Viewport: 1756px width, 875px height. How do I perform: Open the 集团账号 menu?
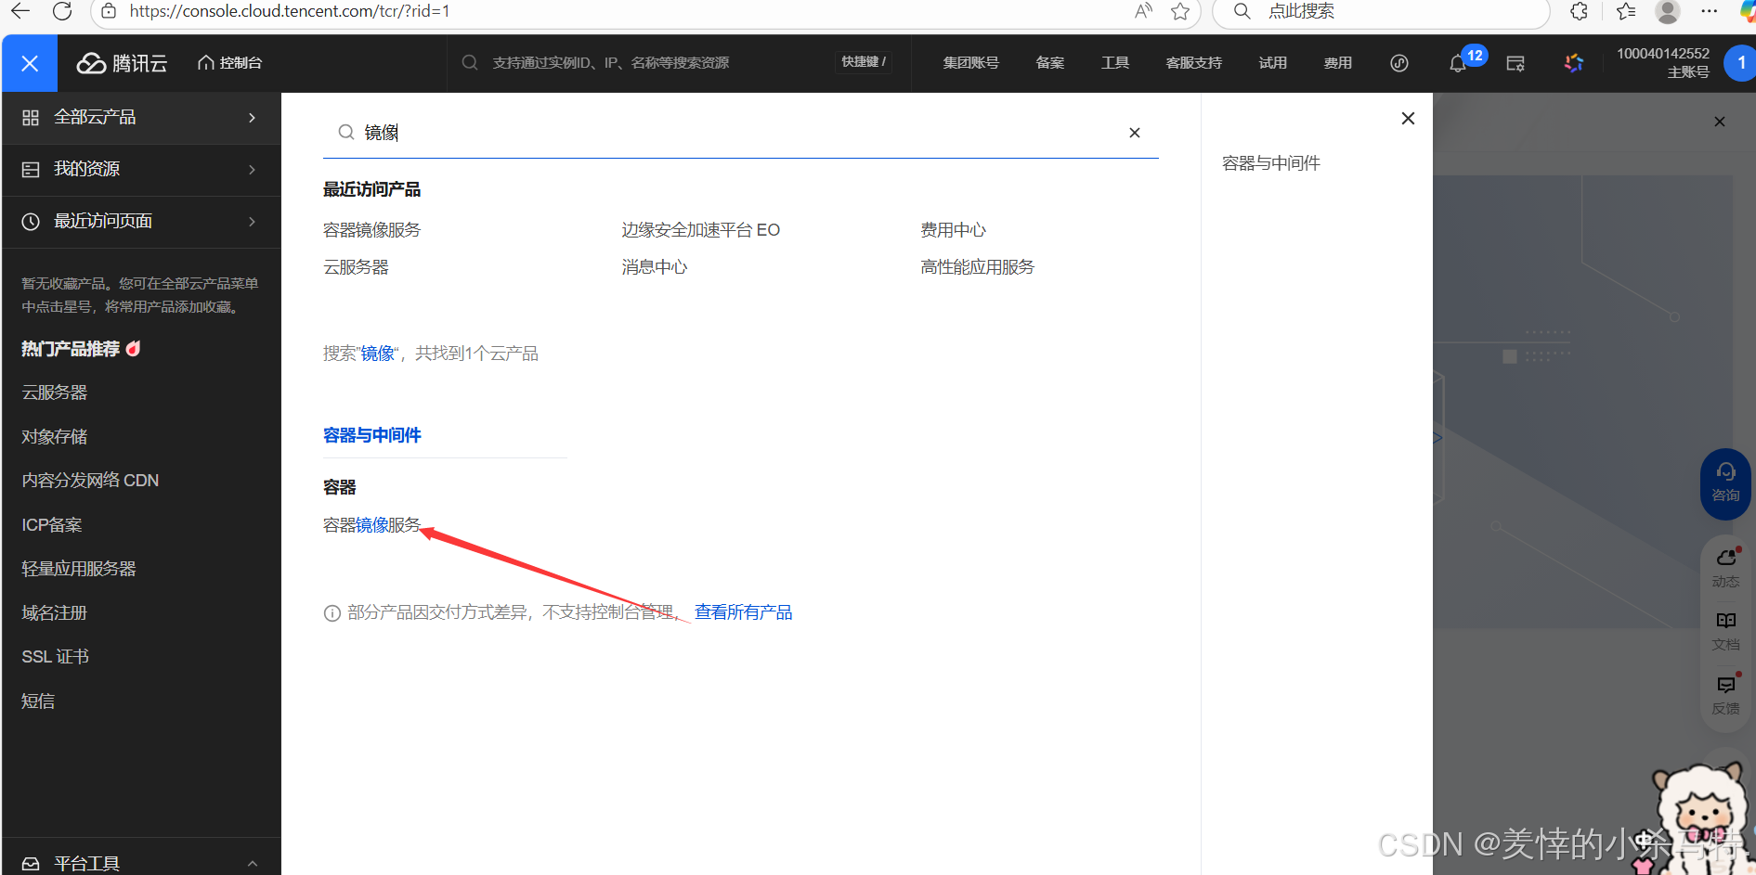[x=970, y=63]
